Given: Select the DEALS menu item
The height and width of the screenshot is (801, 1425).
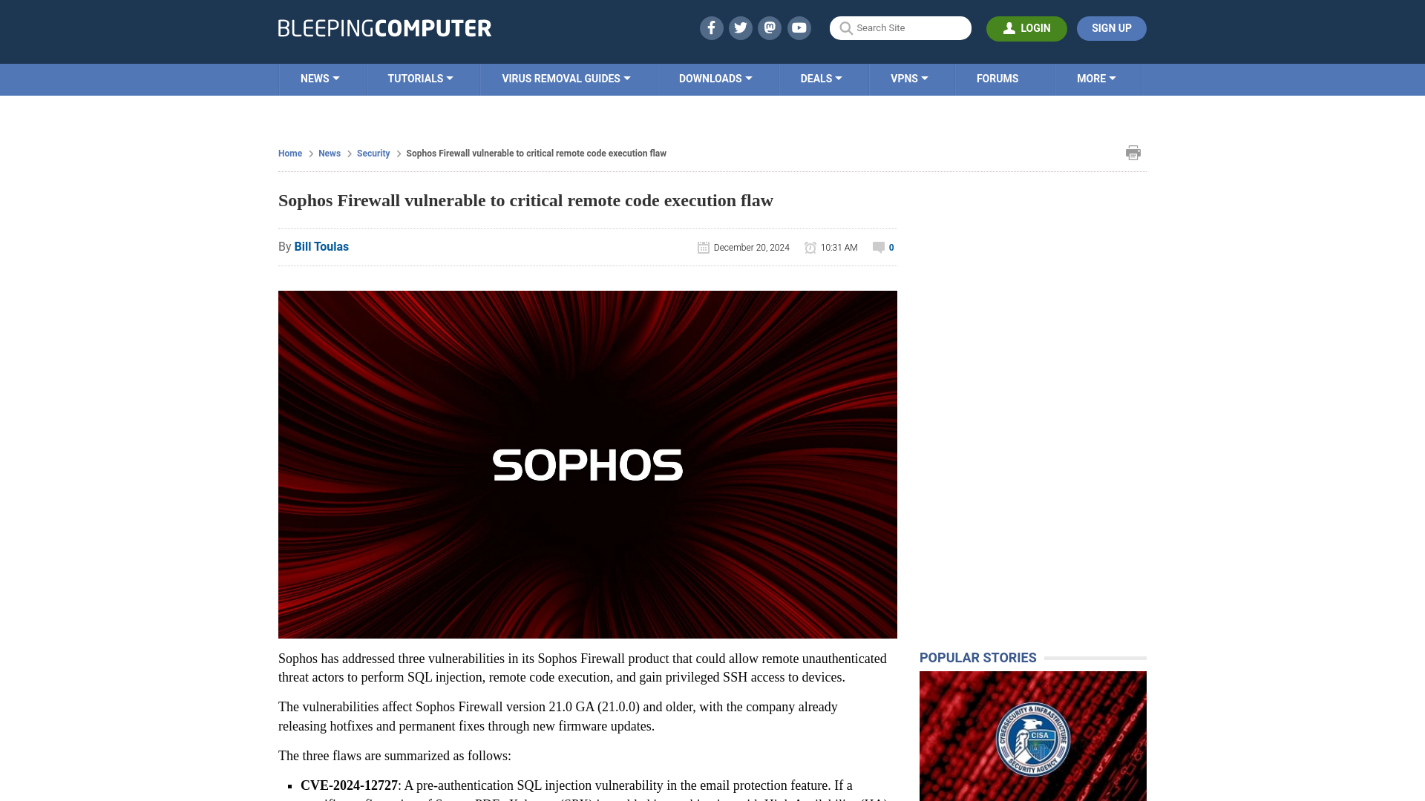Looking at the screenshot, I should coord(821,78).
